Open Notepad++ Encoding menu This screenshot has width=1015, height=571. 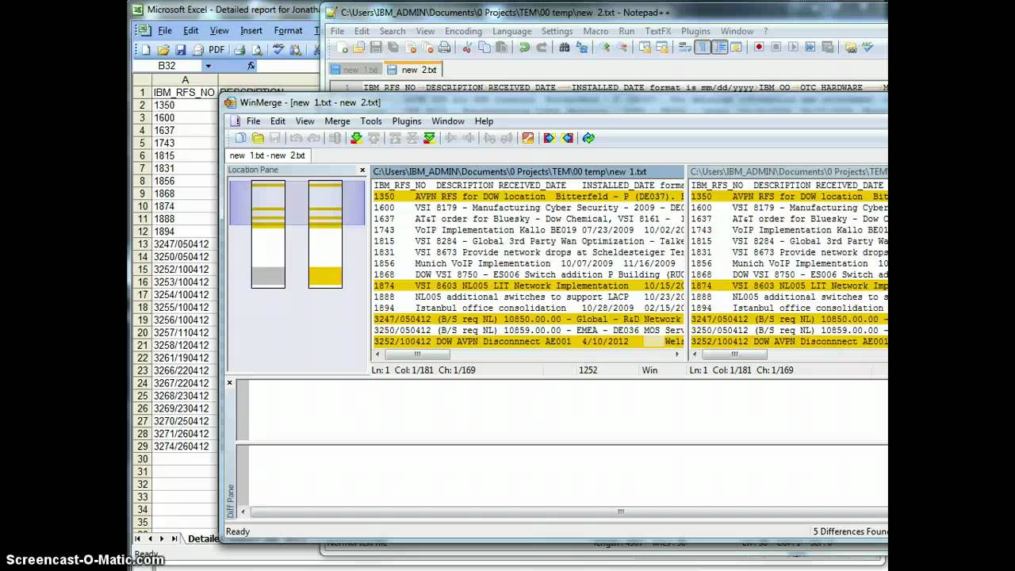(x=463, y=31)
